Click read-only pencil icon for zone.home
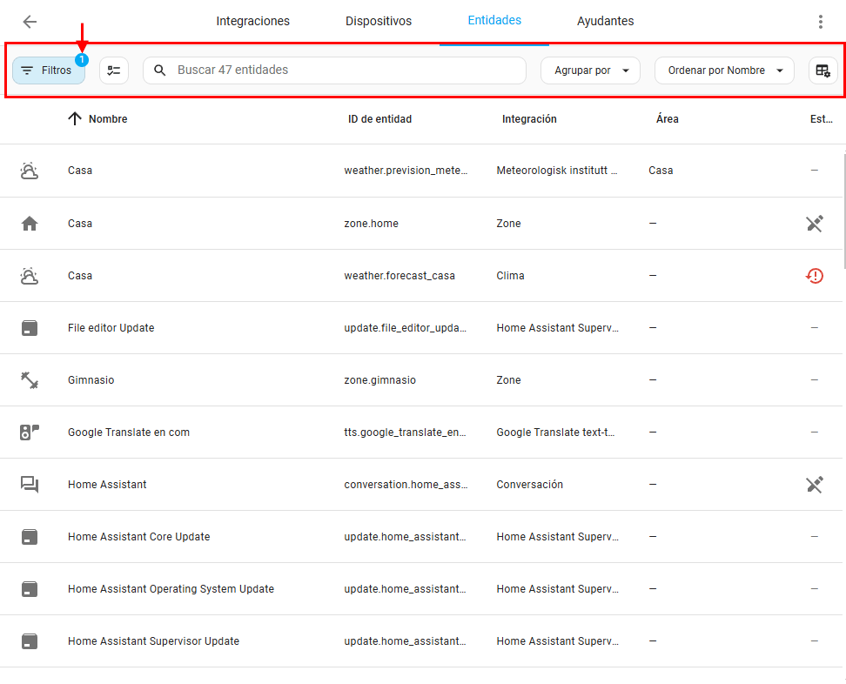 click(814, 224)
